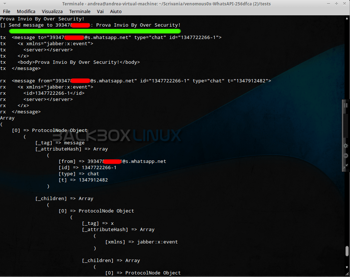Click the '[from] =>' whatsapp.net line
This screenshot has width=350, height=277.
112,161
